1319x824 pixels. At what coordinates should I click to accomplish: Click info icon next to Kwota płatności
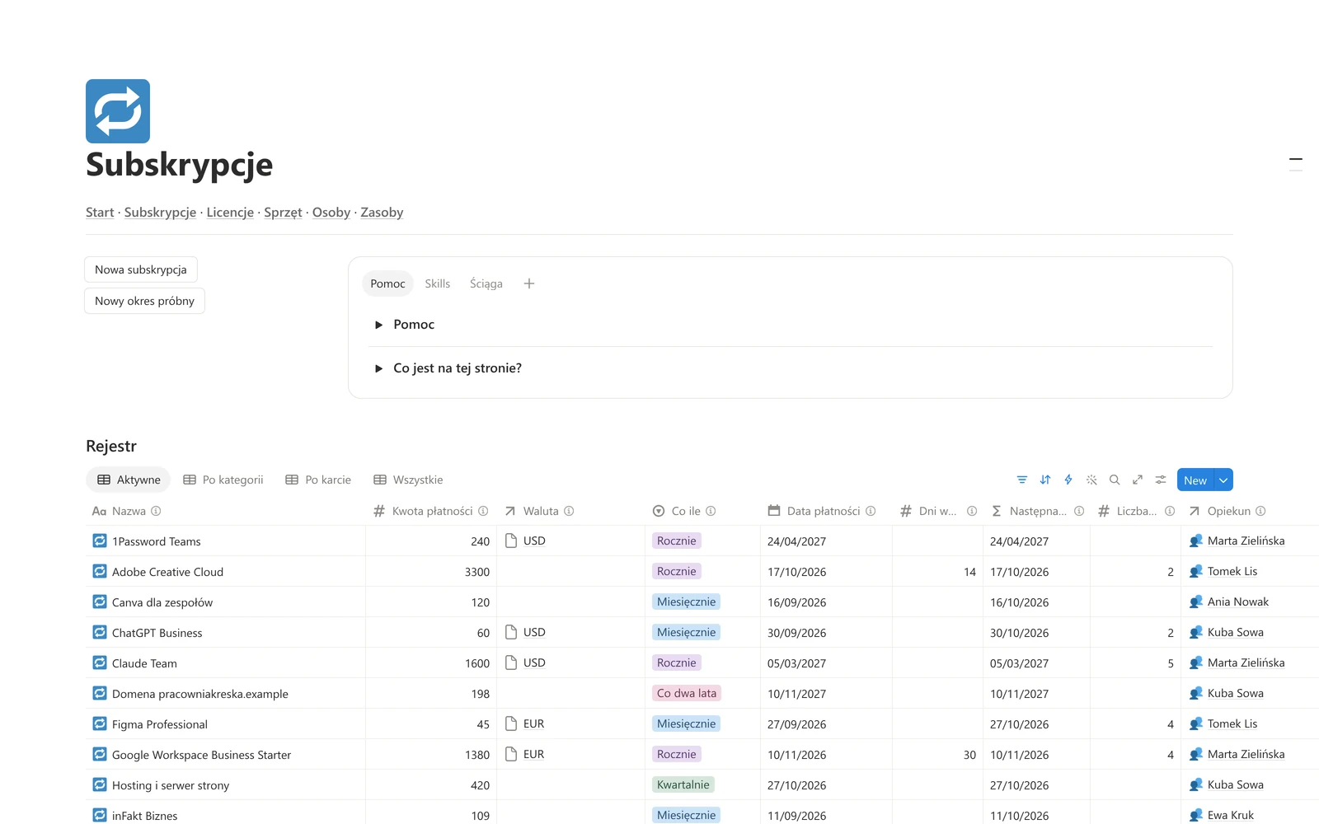[483, 511]
